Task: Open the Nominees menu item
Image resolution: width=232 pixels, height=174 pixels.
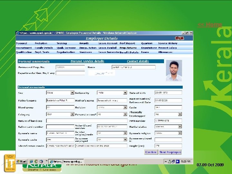Action: [x=85, y=52]
